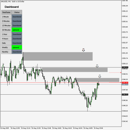The image size is (130, 130).
Task: Click the 3354.40 price scale value
Action: (125, 27)
